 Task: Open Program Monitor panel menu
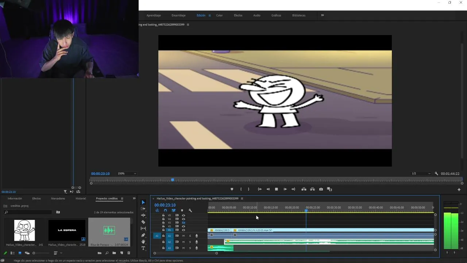[x=188, y=24]
